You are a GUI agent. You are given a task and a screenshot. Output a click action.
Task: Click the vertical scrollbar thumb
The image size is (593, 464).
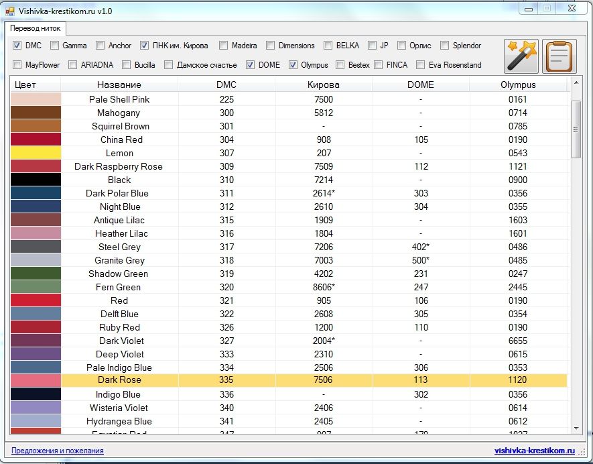[x=576, y=129]
